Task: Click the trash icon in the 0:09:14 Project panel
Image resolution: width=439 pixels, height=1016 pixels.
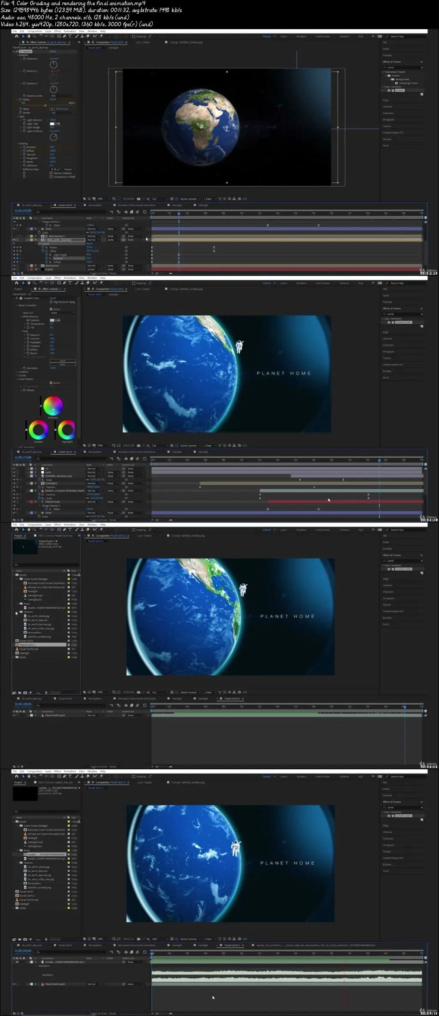Action: coord(46,939)
